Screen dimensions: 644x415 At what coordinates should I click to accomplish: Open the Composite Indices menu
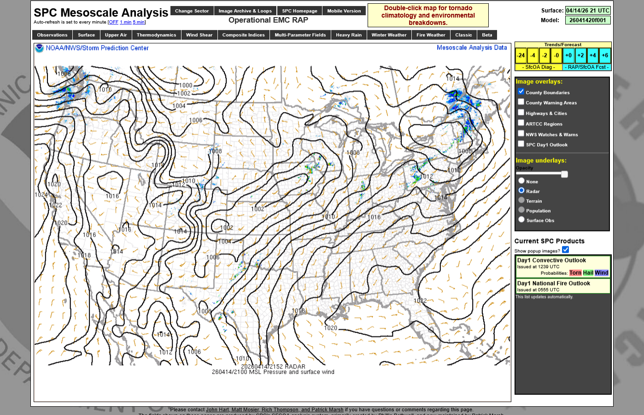click(x=243, y=35)
